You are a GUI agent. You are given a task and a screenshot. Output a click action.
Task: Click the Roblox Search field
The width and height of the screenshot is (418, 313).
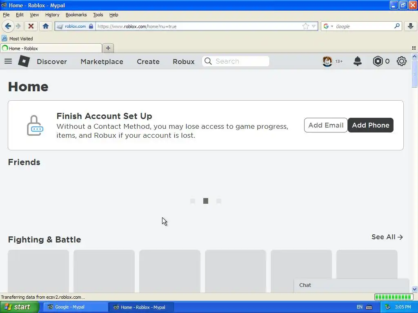click(236, 61)
